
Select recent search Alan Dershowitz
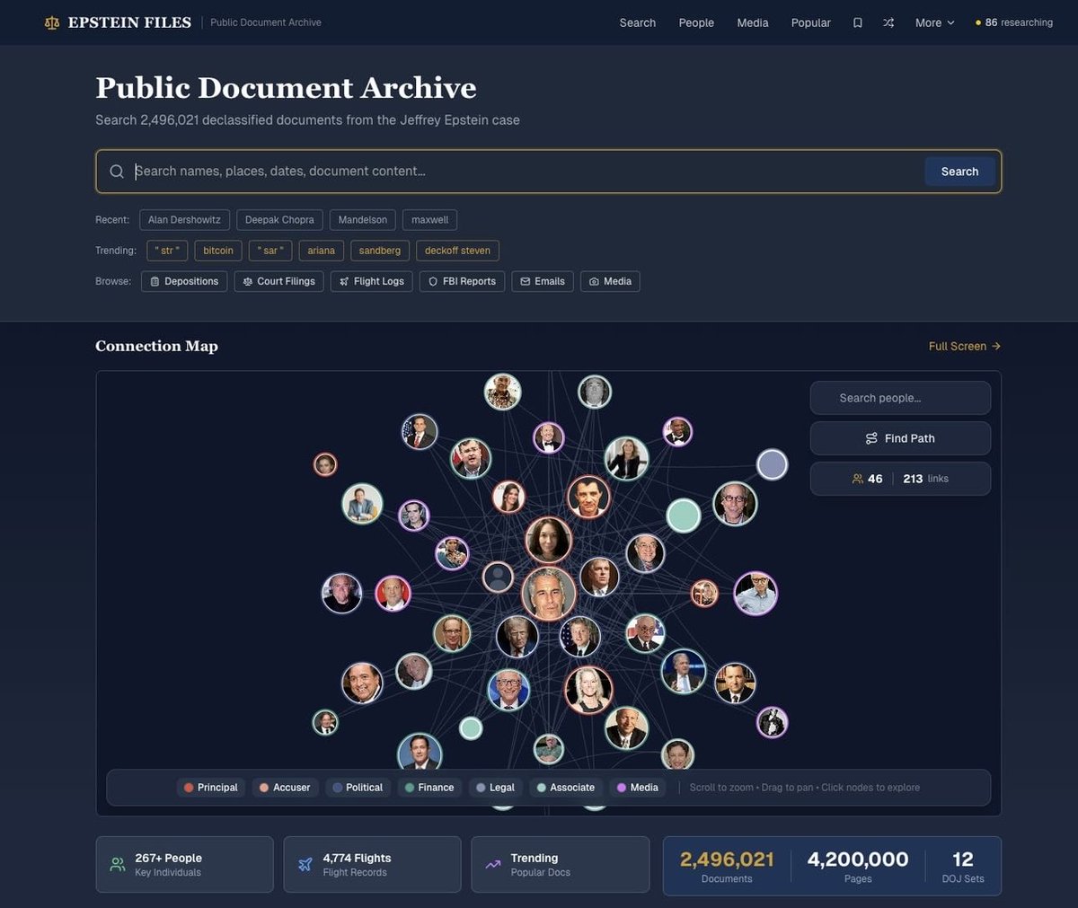pos(184,220)
